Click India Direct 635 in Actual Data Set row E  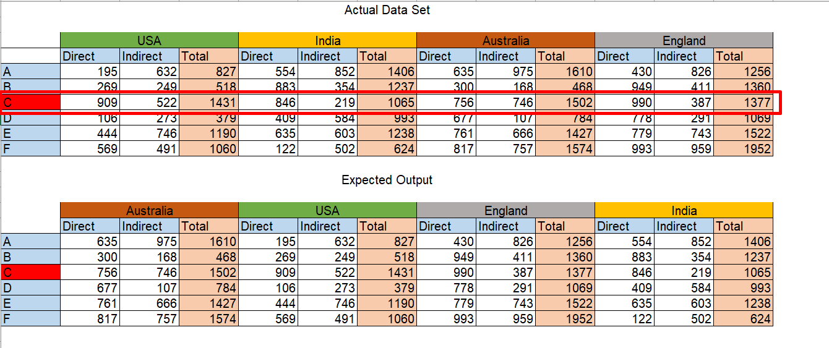pos(268,133)
